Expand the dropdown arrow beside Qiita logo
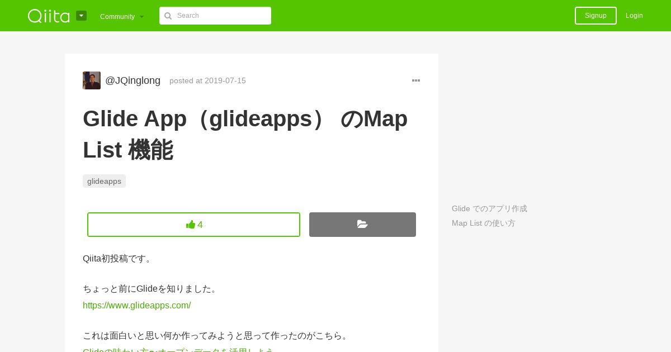Image resolution: width=671 pixels, height=352 pixels. click(82, 16)
